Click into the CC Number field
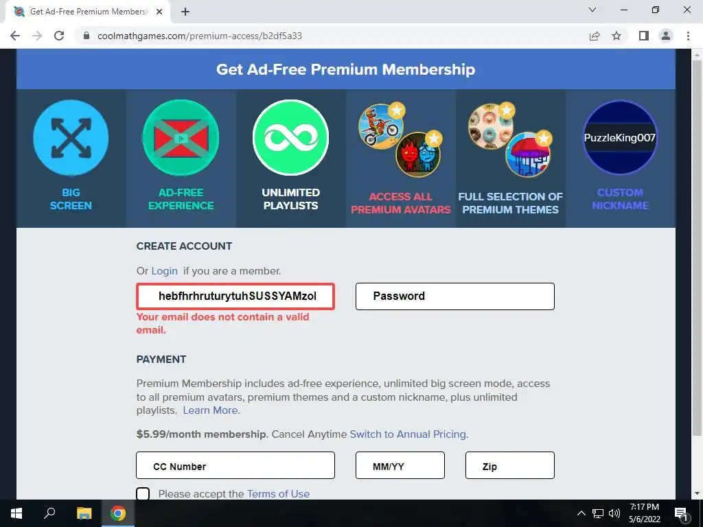The height and width of the screenshot is (527, 703). (x=235, y=465)
